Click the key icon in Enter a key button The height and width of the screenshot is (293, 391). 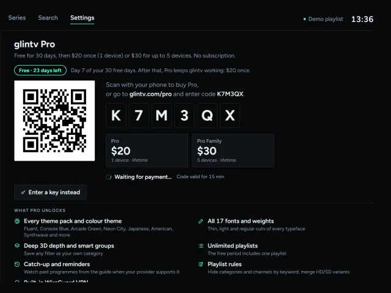click(23, 192)
